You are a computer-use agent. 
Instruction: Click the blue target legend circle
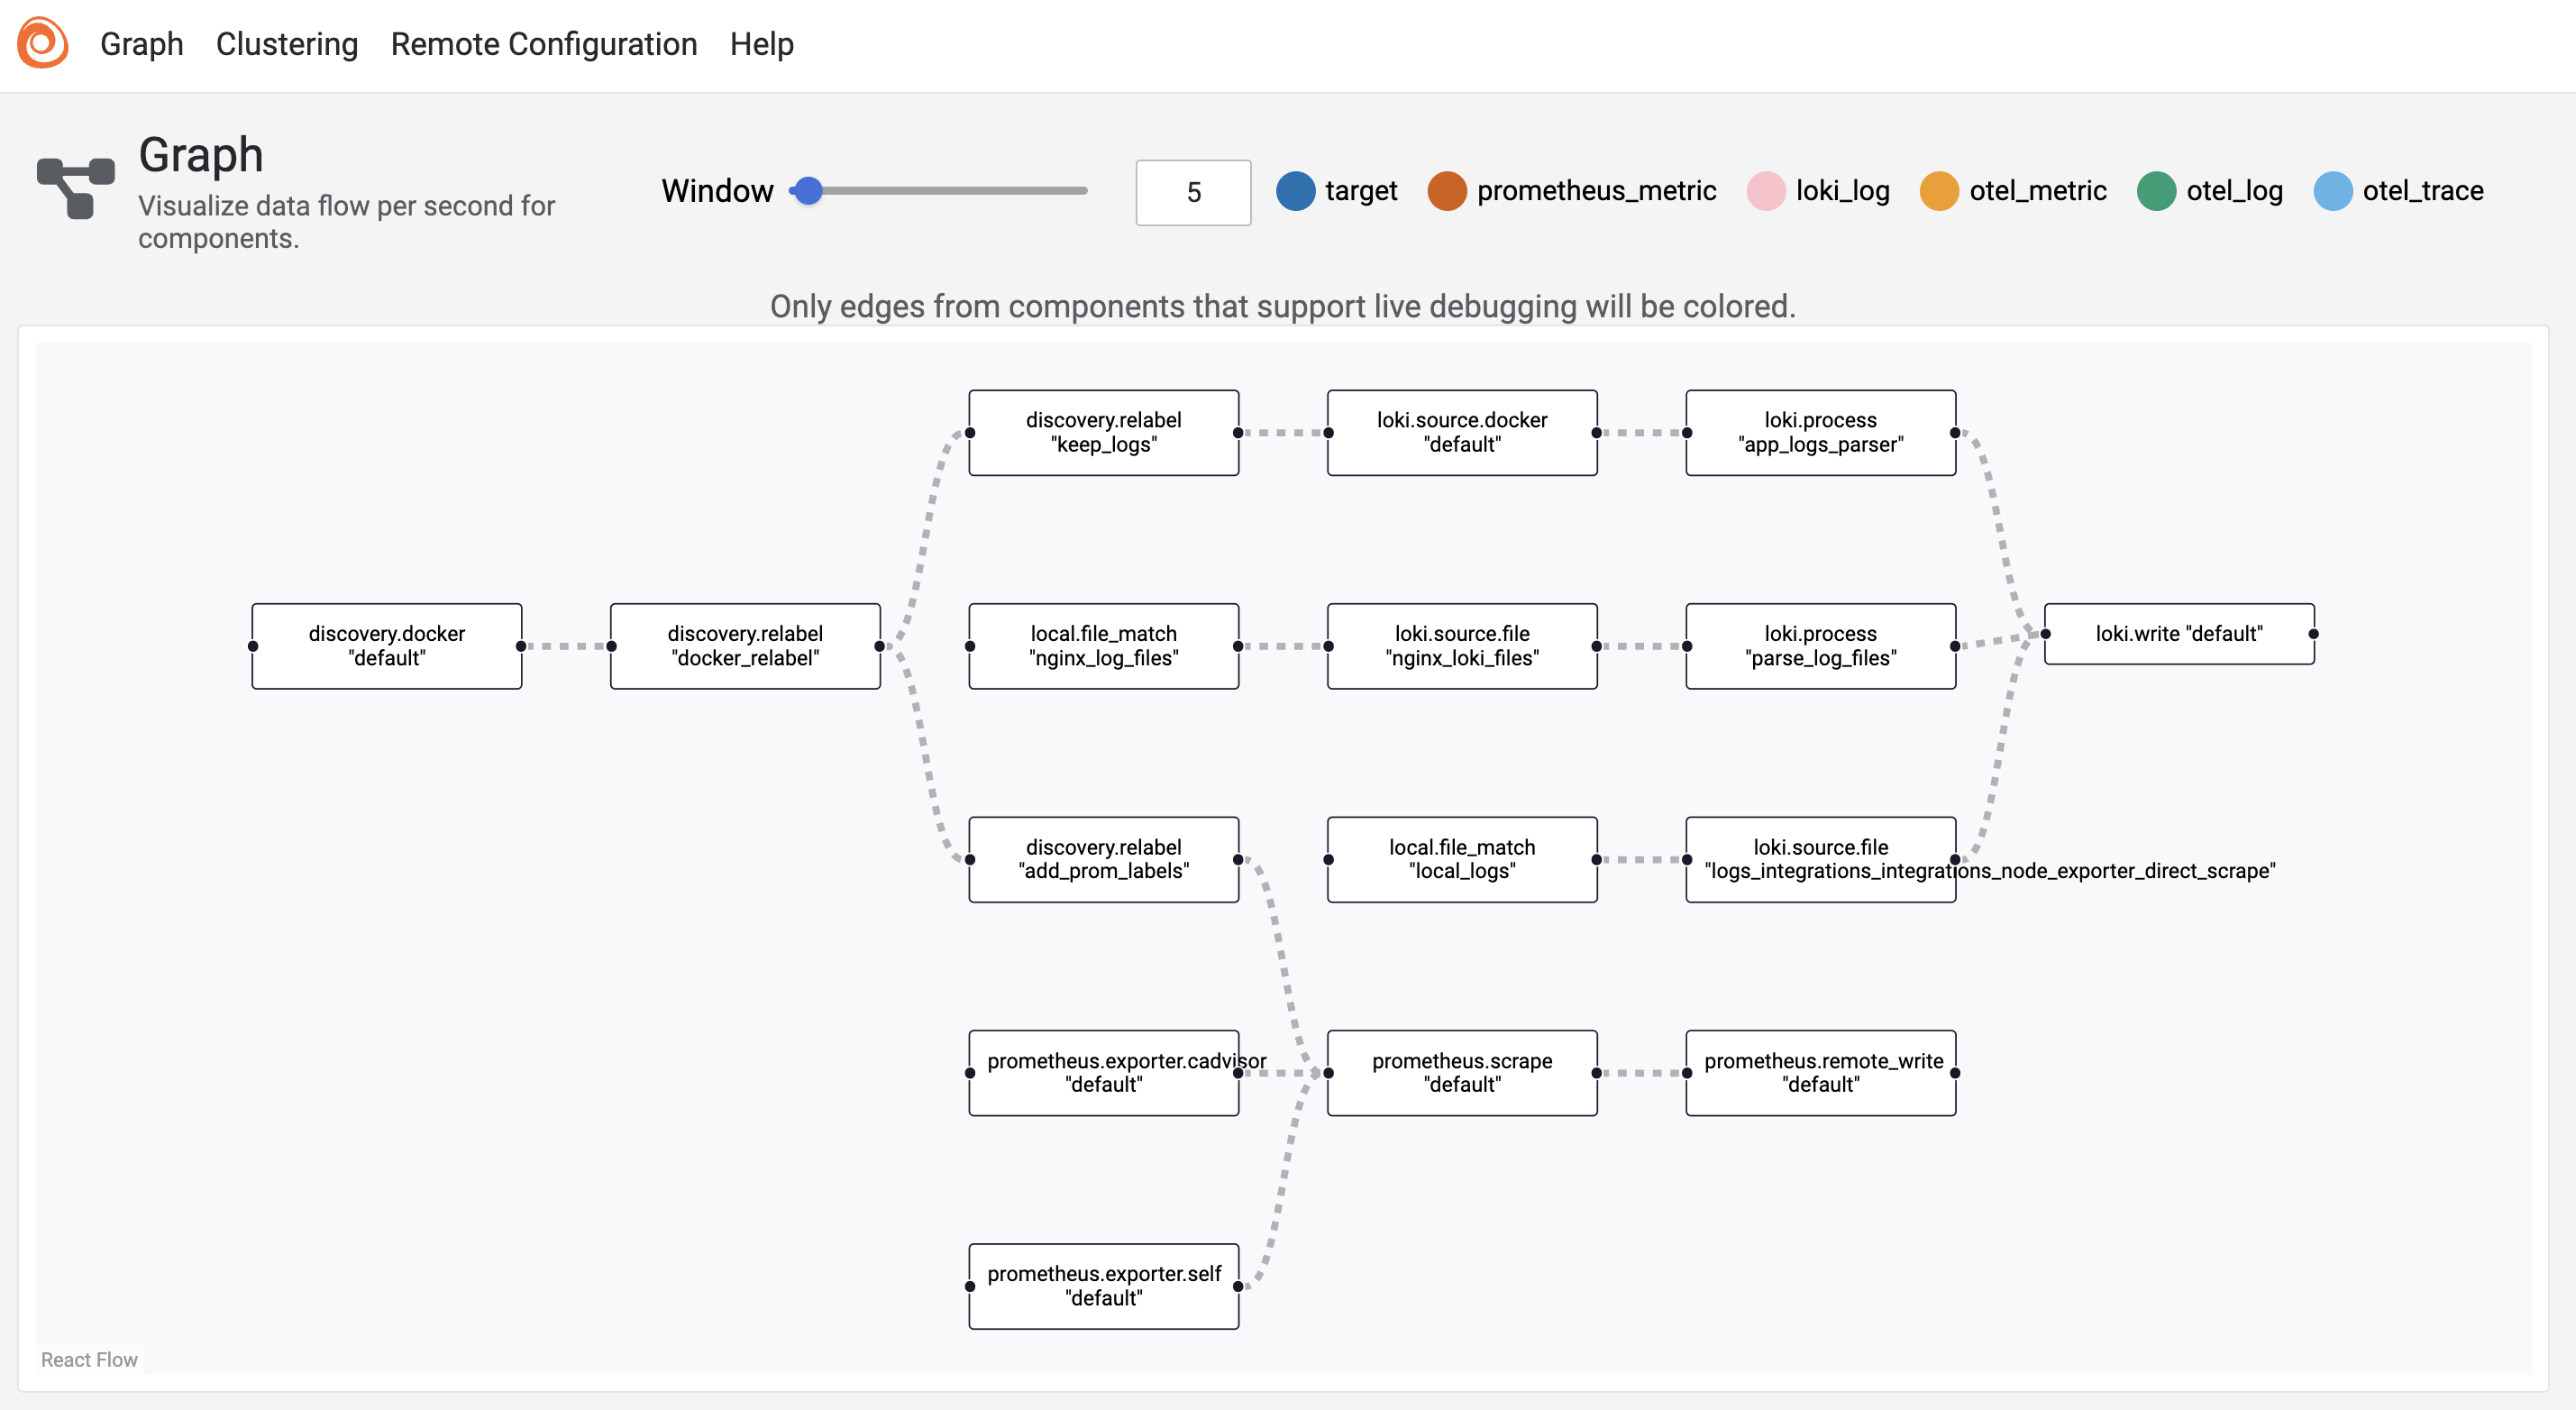1295,191
